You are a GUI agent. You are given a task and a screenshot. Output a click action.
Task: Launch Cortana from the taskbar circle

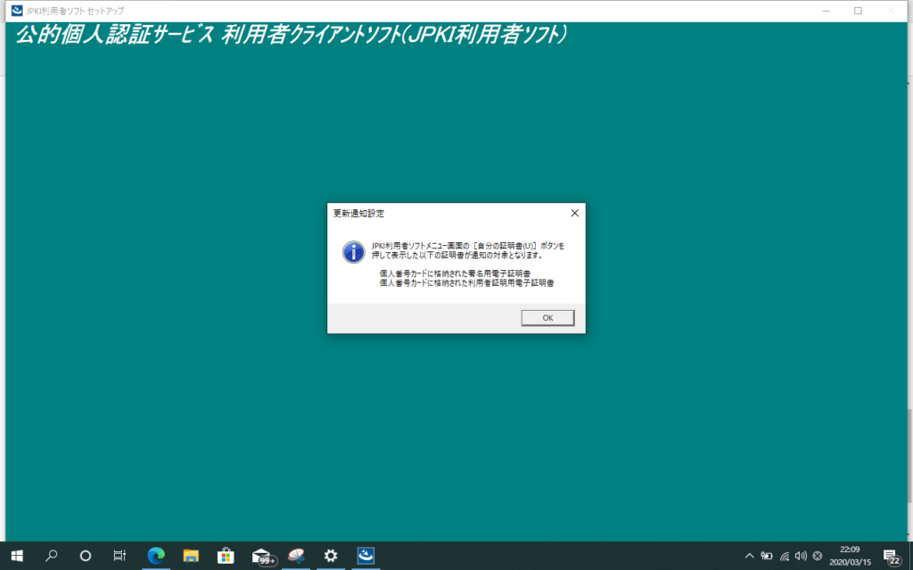click(x=85, y=556)
